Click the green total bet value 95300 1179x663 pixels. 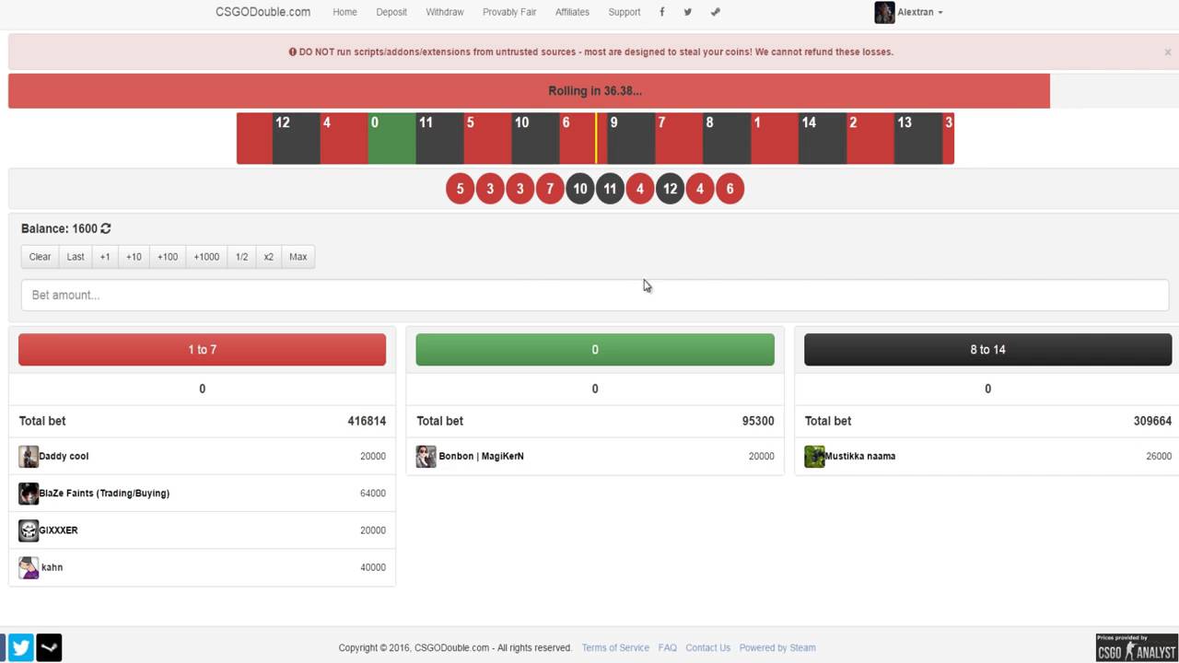(758, 421)
